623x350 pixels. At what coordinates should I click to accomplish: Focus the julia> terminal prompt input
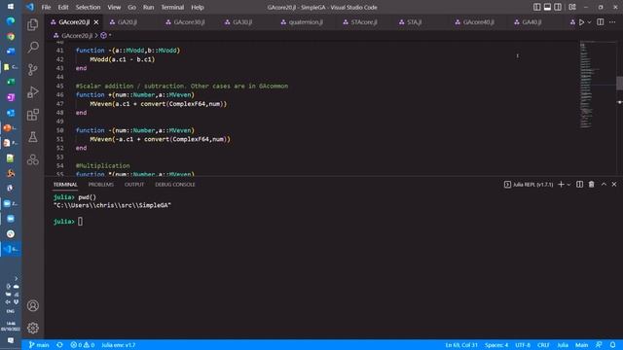80,222
